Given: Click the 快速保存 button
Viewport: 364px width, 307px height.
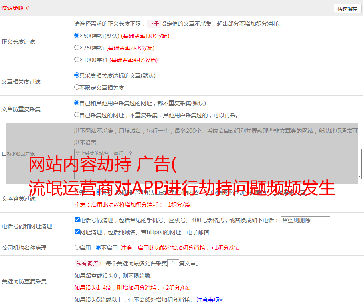Looking at the screenshot, I should click(347, 9).
